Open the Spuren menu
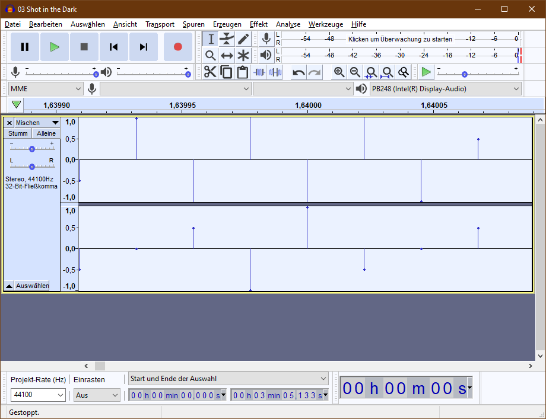Viewport: 546px width, 419px height. click(x=193, y=24)
